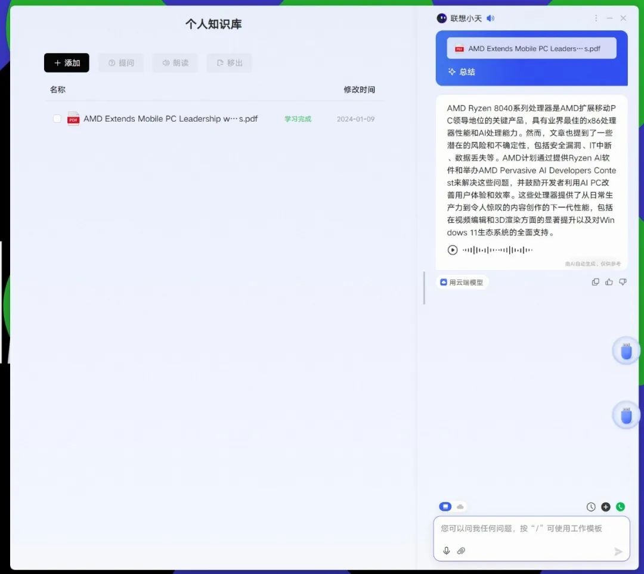644x574 pixels.
Task: Start a new chat with the plus icon
Action: click(x=606, y=507)
